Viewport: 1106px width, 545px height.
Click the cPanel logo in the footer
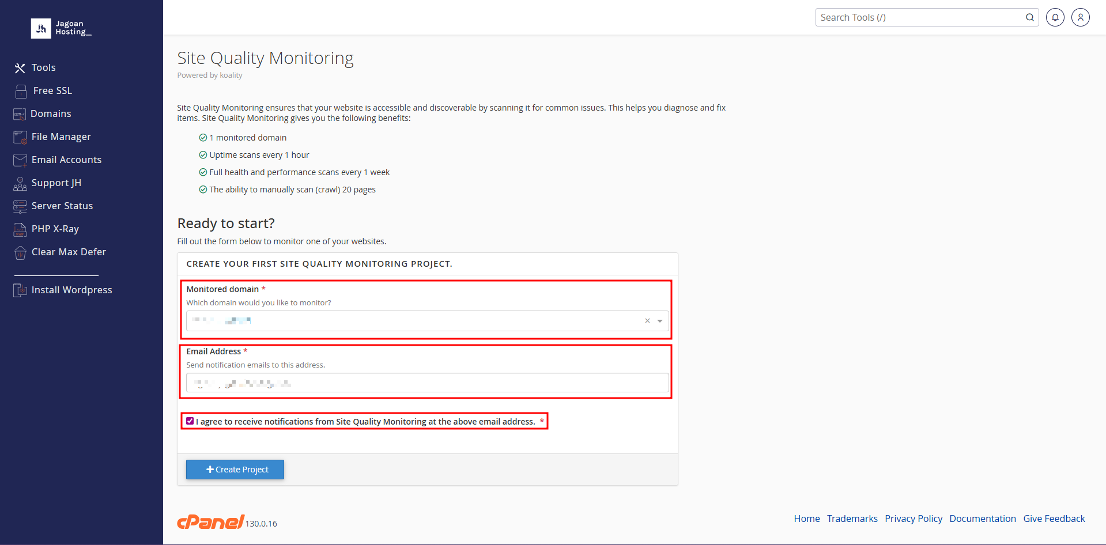point(210,522)
